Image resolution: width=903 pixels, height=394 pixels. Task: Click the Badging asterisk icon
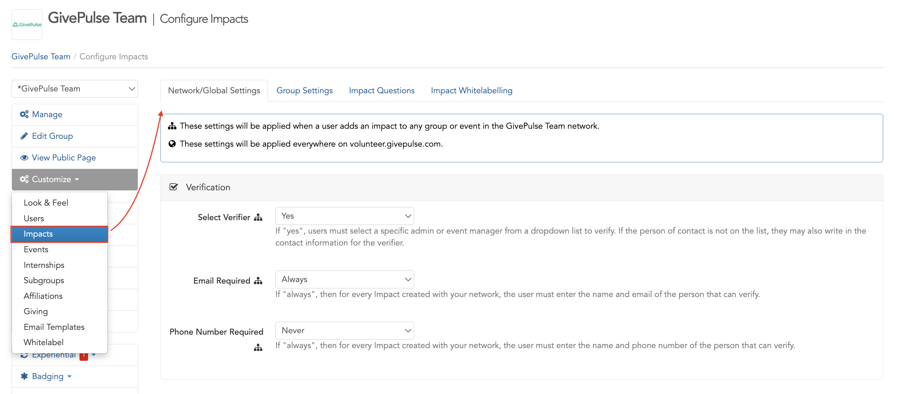click(x=24, y=376)
